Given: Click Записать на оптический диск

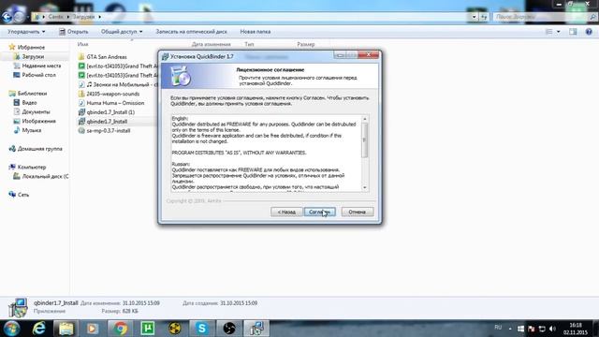Looking at the screenshot, I should (x=191, y=32).
